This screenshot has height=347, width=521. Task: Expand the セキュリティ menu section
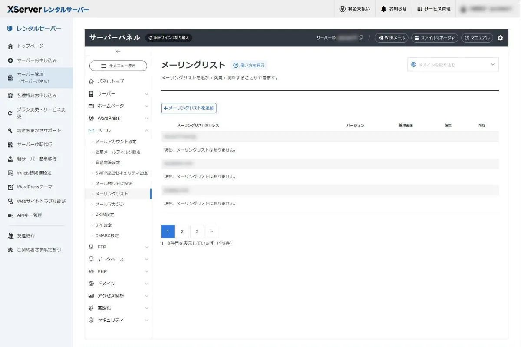tap(118, 320)
